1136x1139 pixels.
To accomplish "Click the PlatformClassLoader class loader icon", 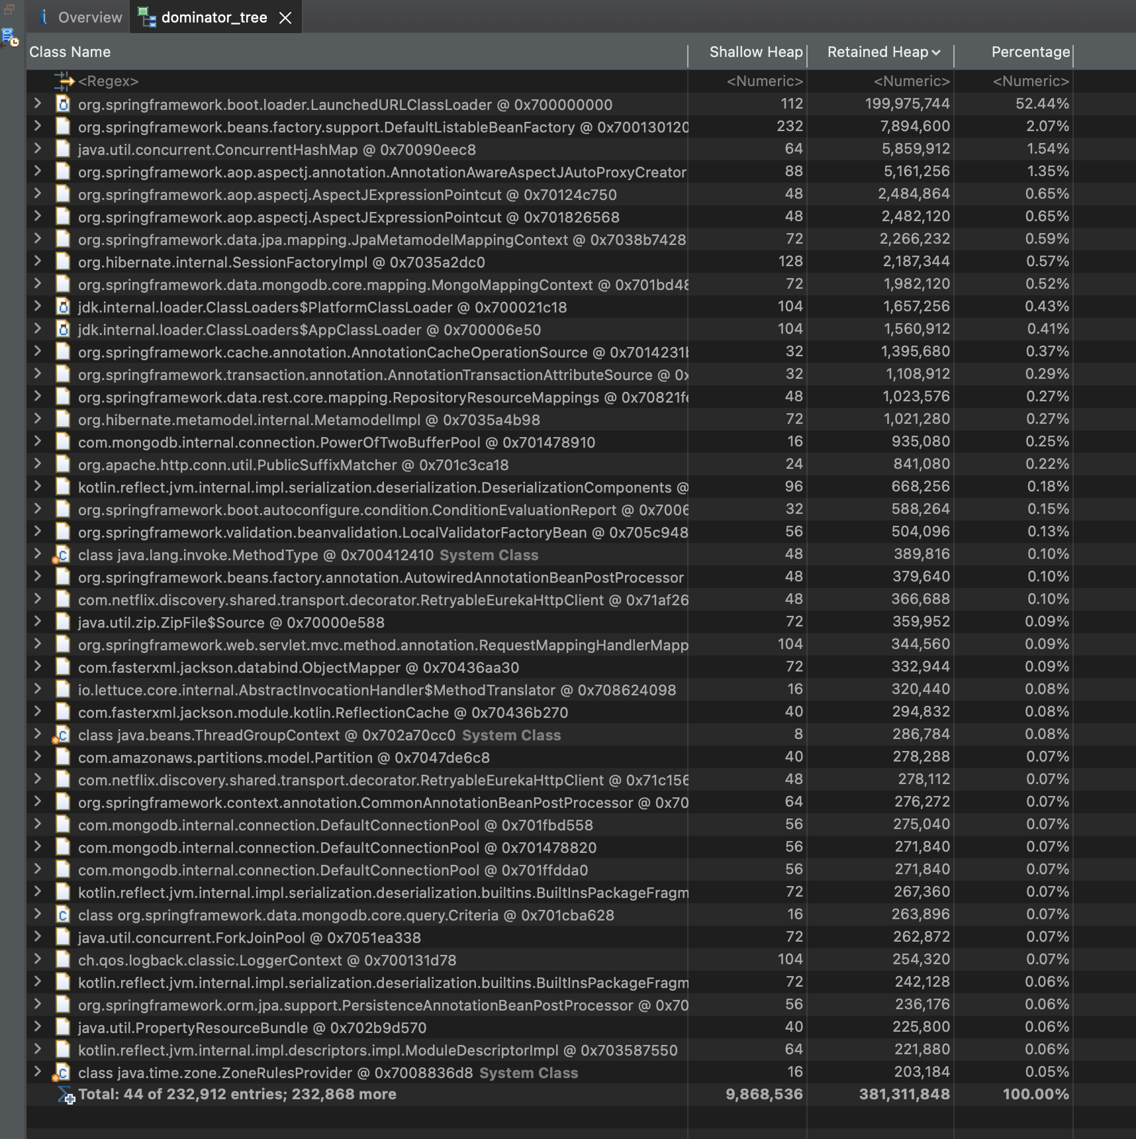I will 63,307.
